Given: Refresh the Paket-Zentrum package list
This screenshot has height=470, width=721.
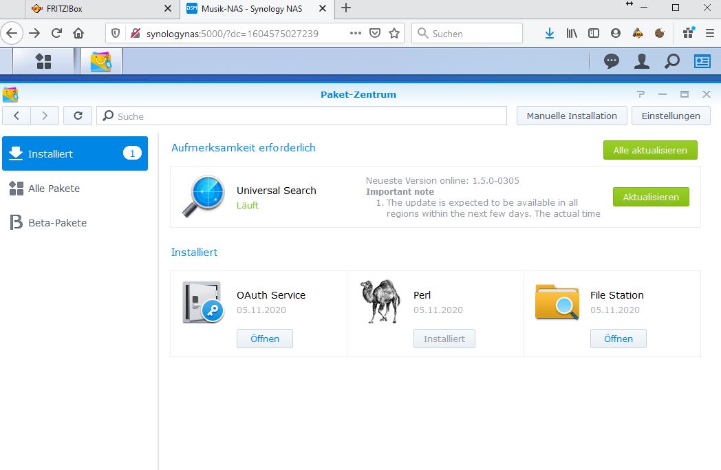Looking at the screenshot, I should point(78,116).
